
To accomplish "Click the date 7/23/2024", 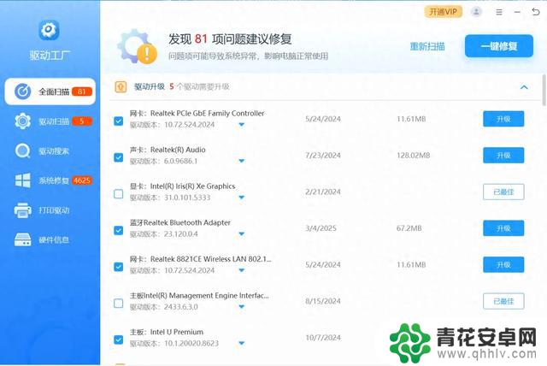I will [323, 156].
